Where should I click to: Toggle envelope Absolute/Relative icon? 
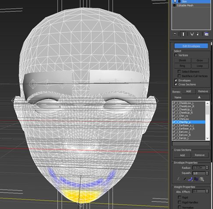179,179
